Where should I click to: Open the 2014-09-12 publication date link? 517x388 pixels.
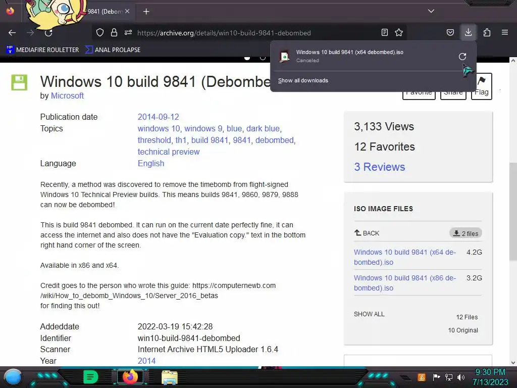[158, 117]
